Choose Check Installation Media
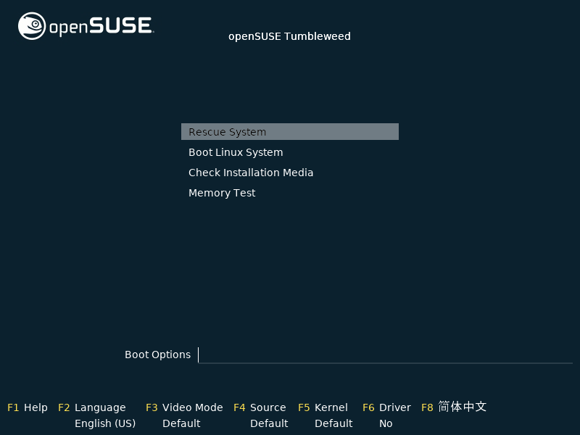 tap(251, 172)
